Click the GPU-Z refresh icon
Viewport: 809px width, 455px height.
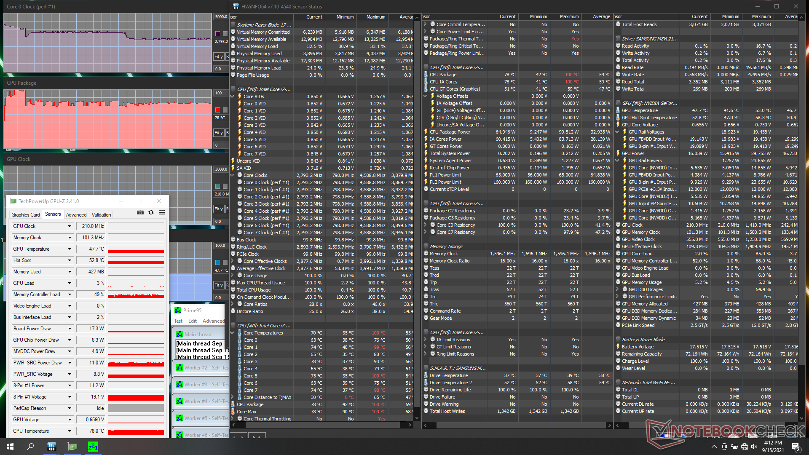(x=151, y=213)
